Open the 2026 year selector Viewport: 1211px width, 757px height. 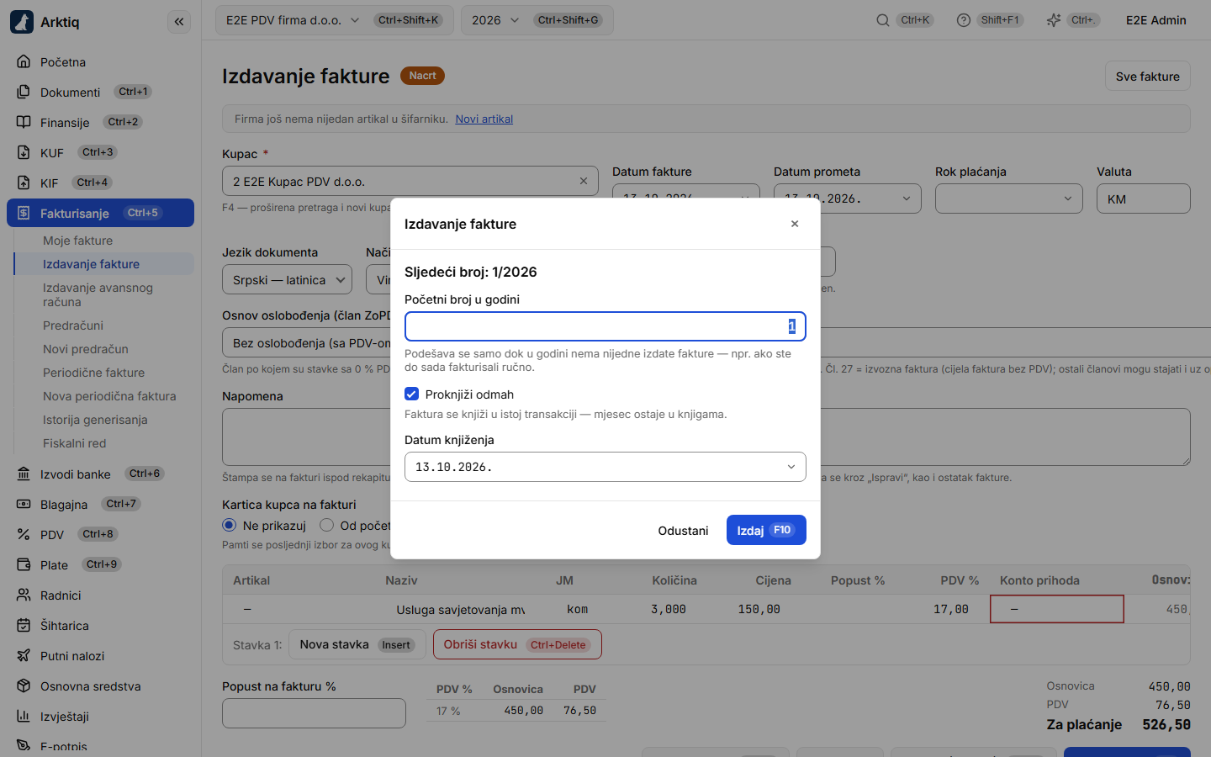(x=537, y=20)
